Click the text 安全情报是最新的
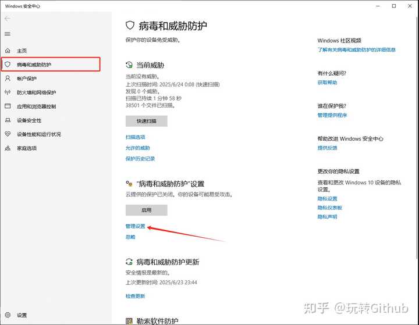 pos(148,273)
